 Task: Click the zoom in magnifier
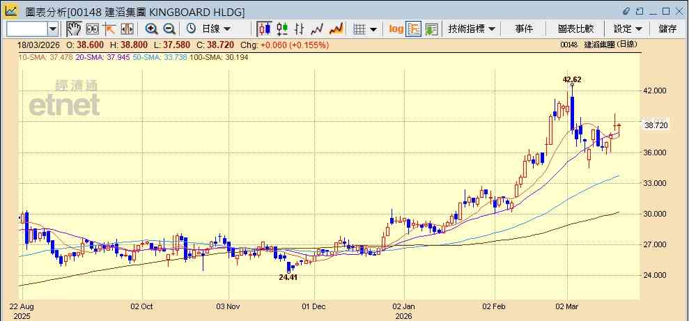(152, 29)
